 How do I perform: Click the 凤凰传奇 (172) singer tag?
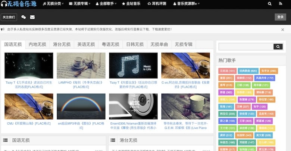(x=265, y=78)
